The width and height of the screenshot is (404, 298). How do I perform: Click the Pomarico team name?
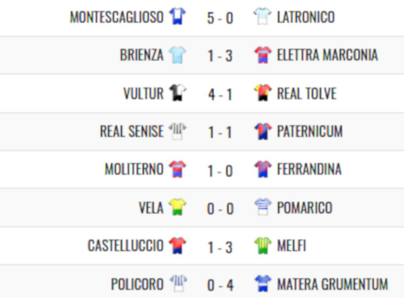[x=304, y=207]
